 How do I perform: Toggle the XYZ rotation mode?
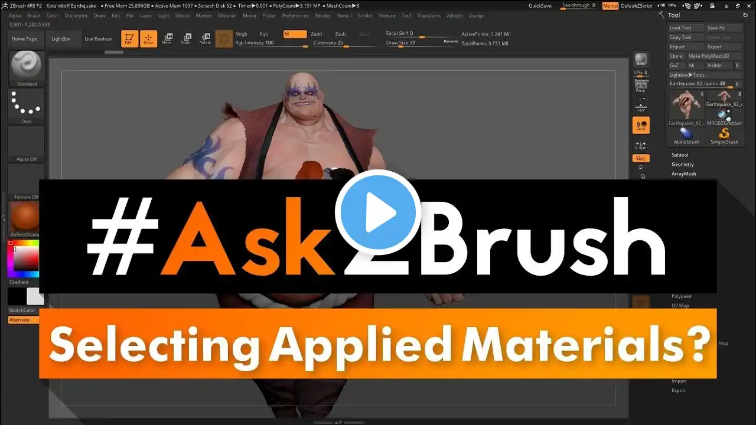(641, 158)
